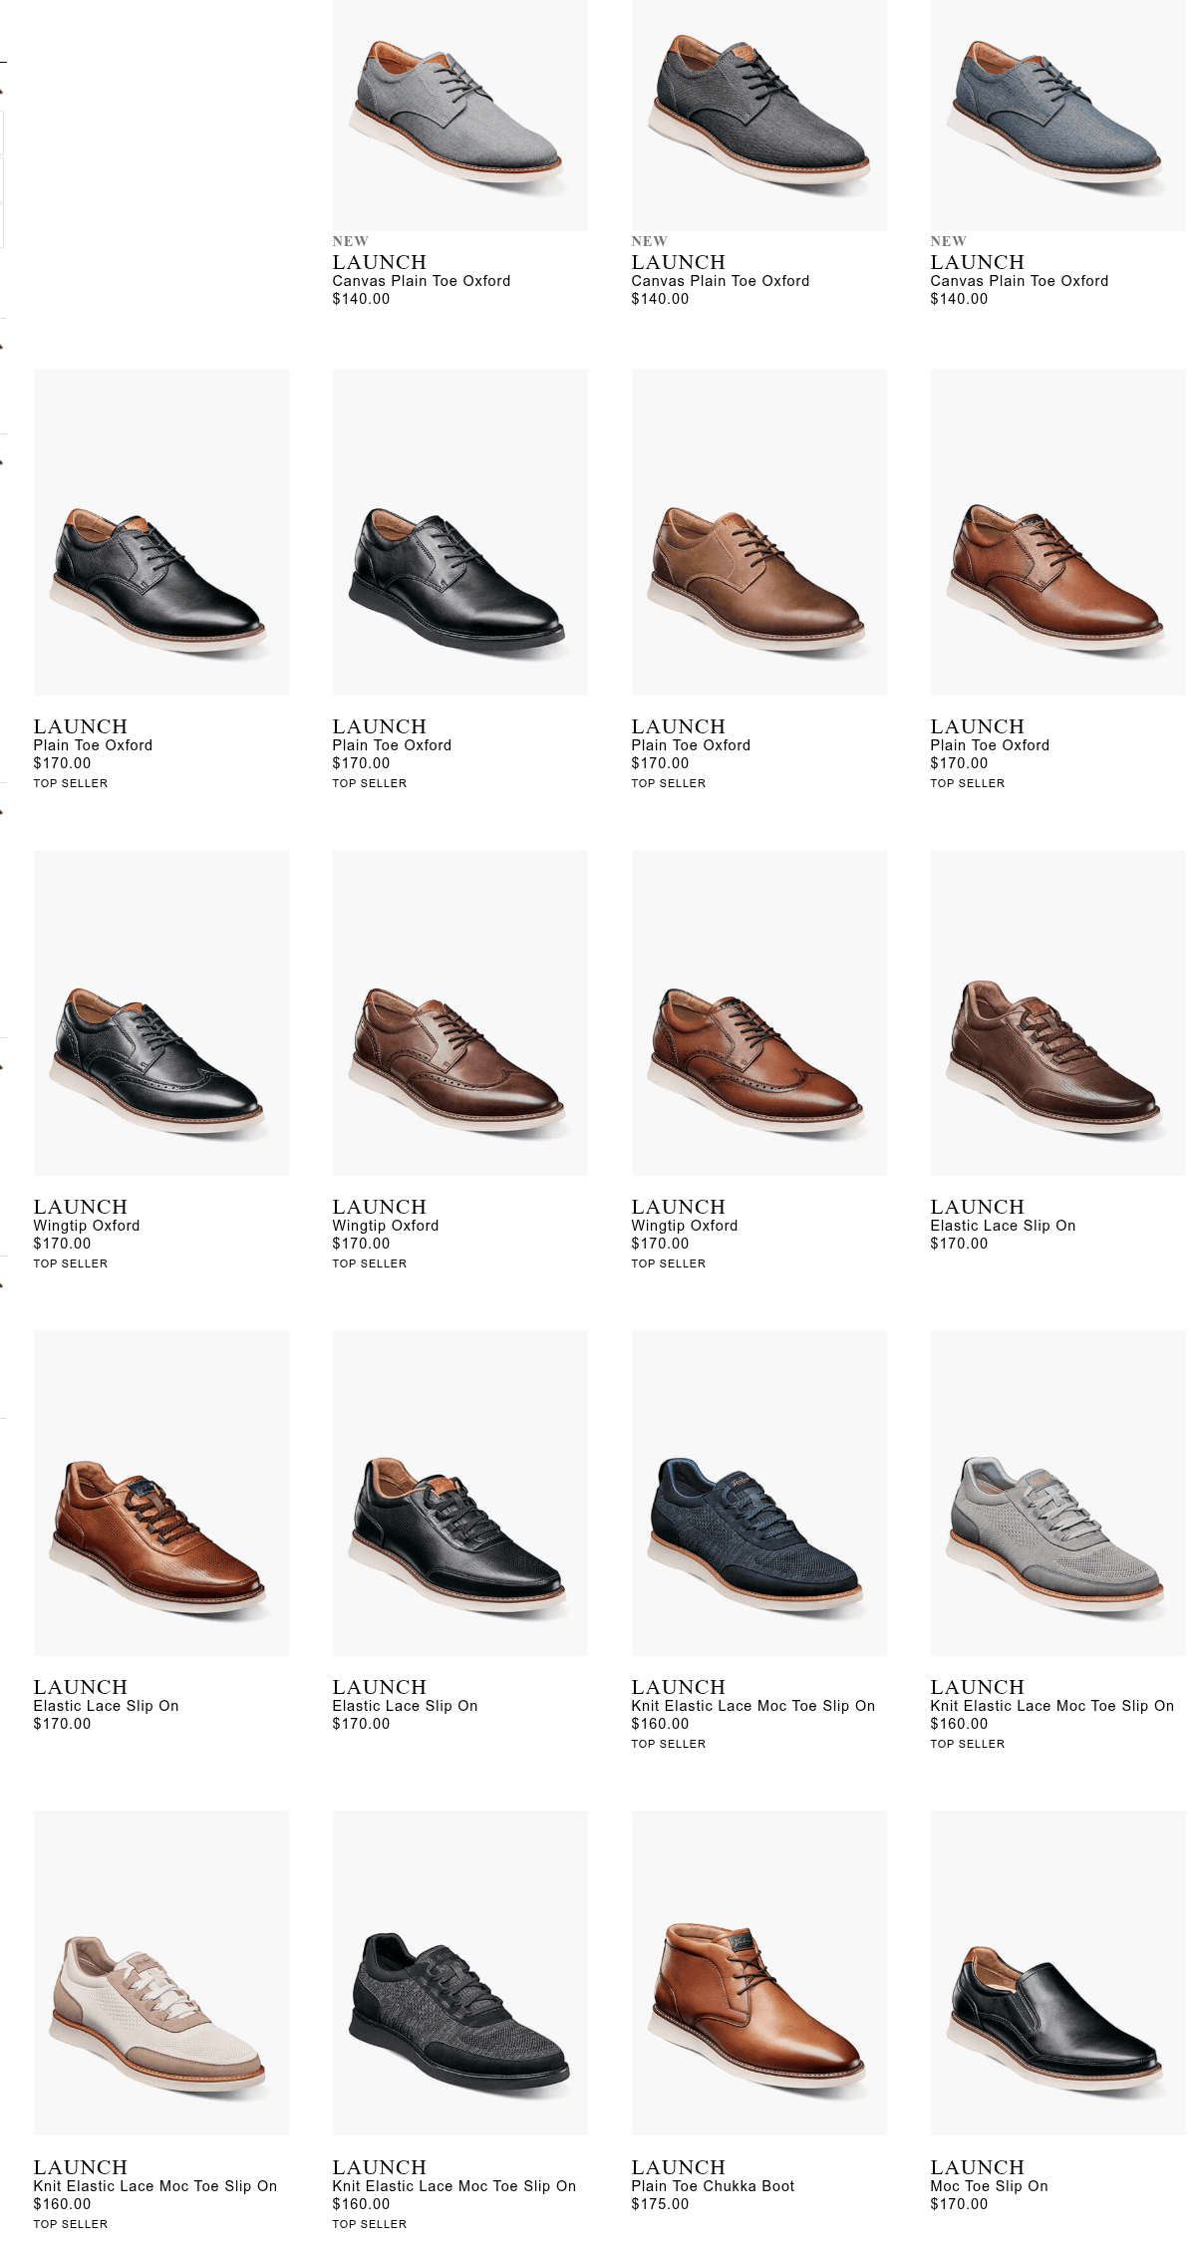Click the $175.00 price under Chukka Boot
Screen dimensions: 1200x2244
660,2204
